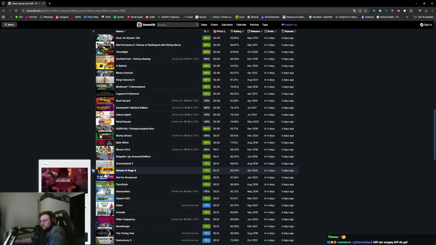This screenshot has height=245, width=436.
Task: Sort the table by Name column
Action: click(121, 31)
